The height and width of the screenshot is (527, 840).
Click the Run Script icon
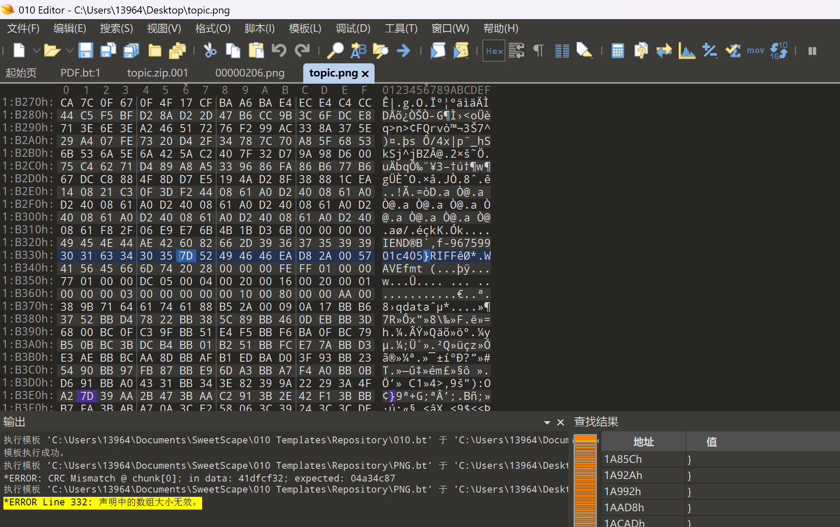[438, 51]
